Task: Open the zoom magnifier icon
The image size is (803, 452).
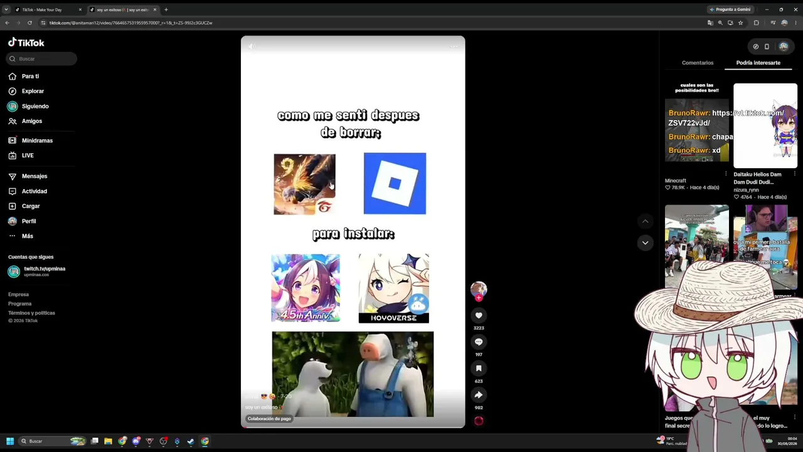Action: pos(720,23)
